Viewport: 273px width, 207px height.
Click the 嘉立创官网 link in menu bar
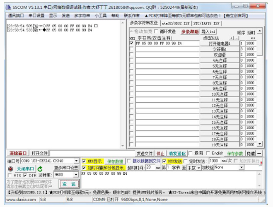(236, 16)
